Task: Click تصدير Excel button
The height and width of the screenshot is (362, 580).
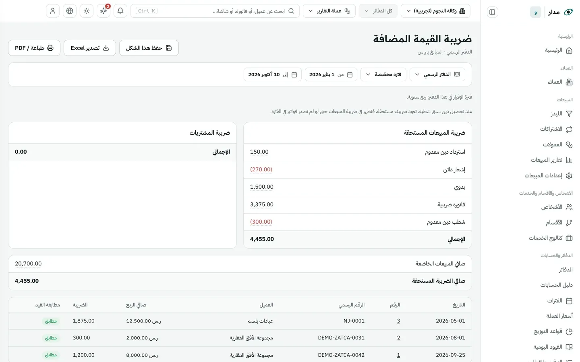Action: tap(90, 48)
